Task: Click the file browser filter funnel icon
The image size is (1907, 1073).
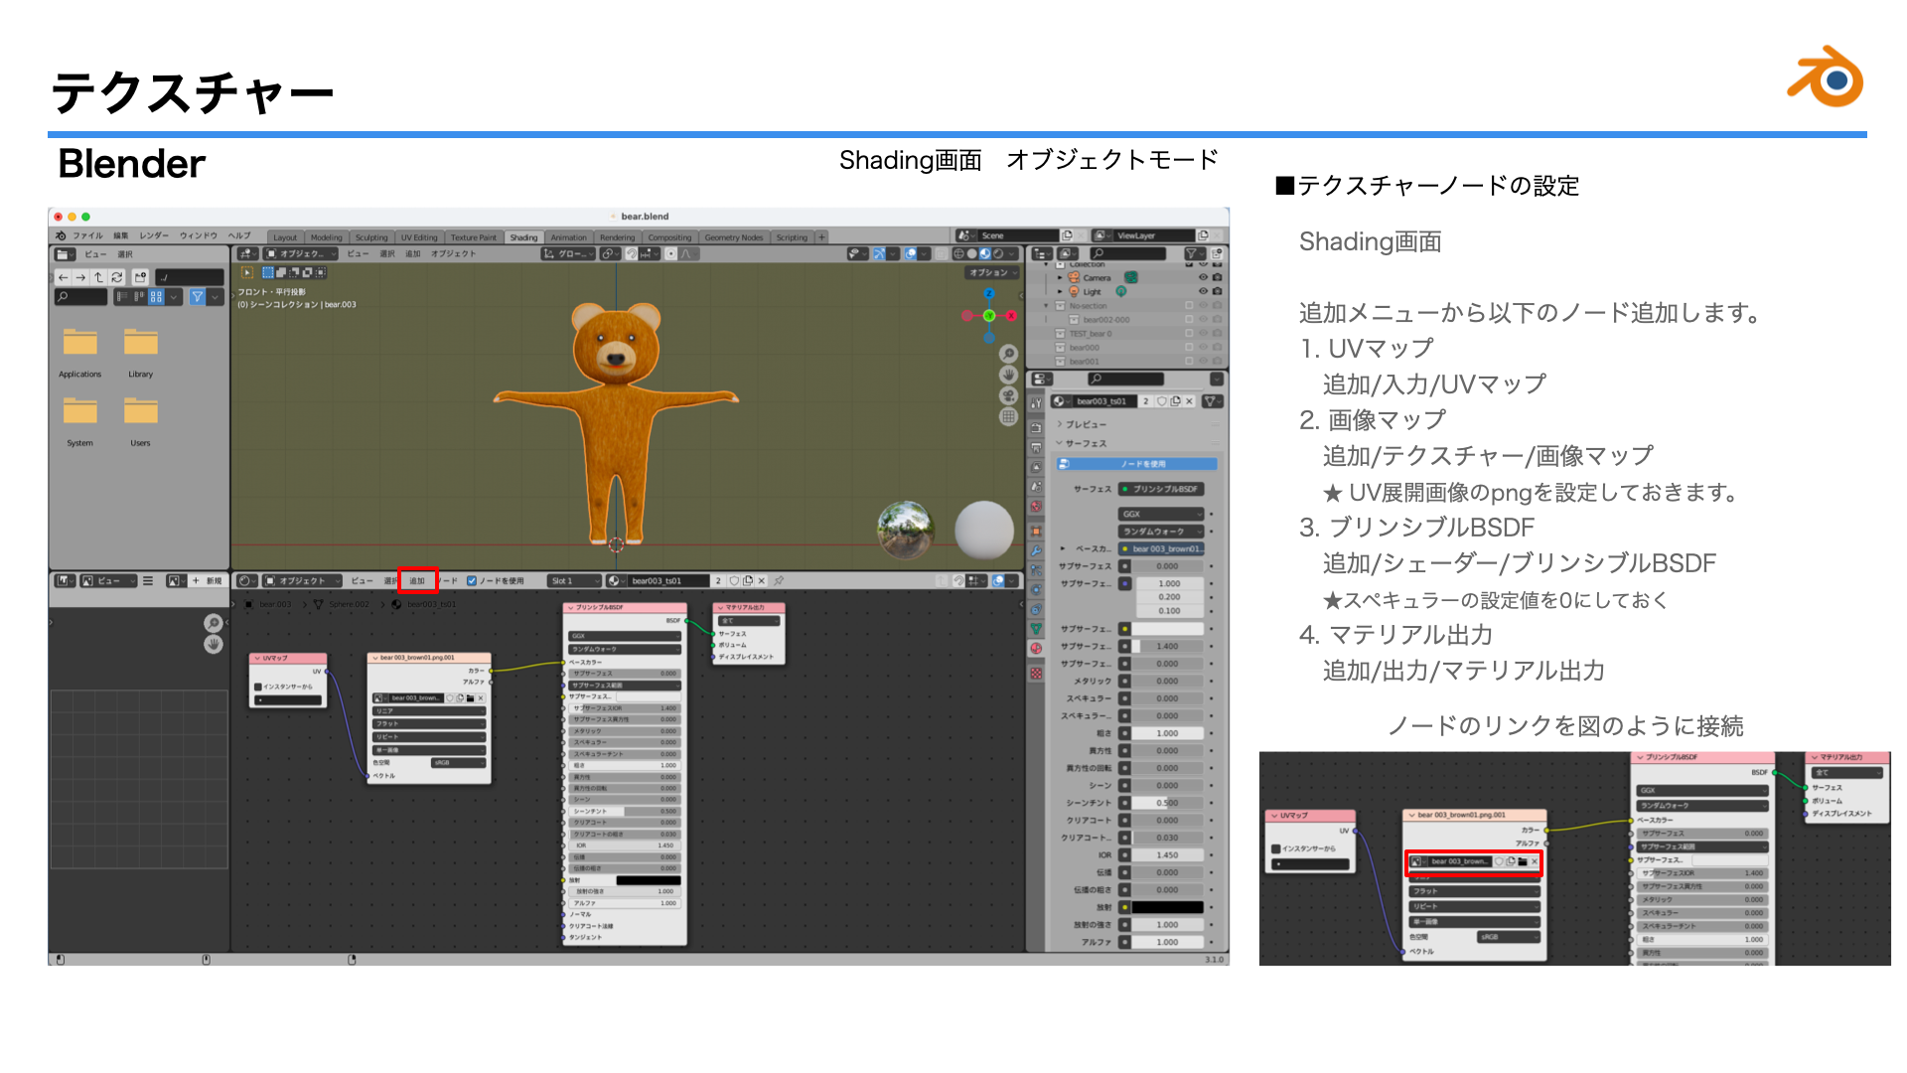Action: click(x=197, y=296)
